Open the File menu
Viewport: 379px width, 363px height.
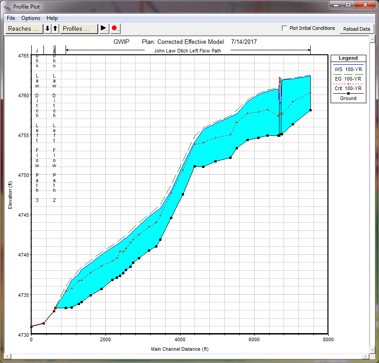point(11,18)
